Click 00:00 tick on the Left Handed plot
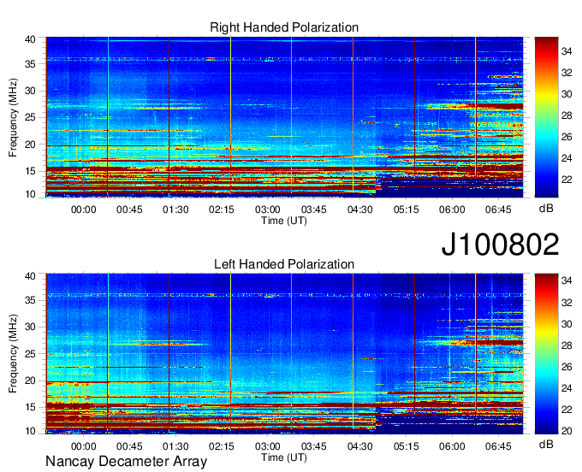The width and height of the screenshot is (582, 472). 83,446
